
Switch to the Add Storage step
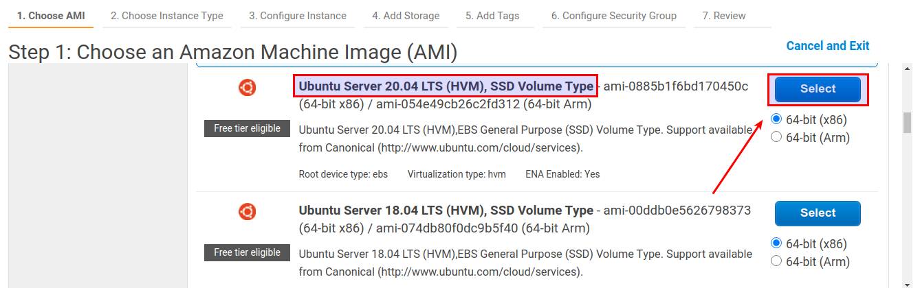(406, 16)
